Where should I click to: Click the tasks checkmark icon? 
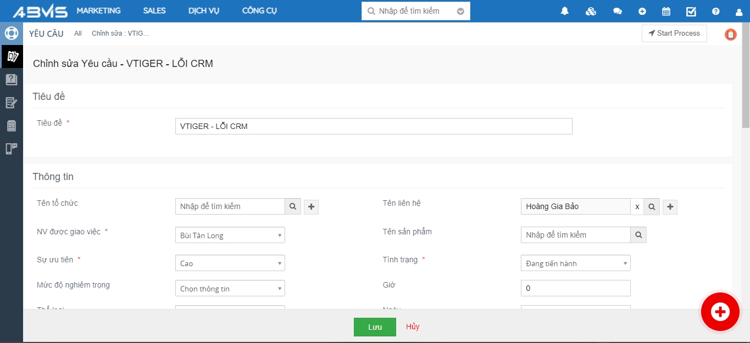coord(691,11)
